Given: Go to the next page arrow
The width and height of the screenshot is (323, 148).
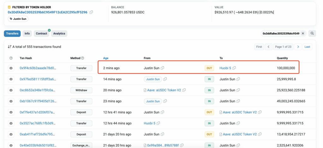Looking at the screenshot, I should (298, 47).
